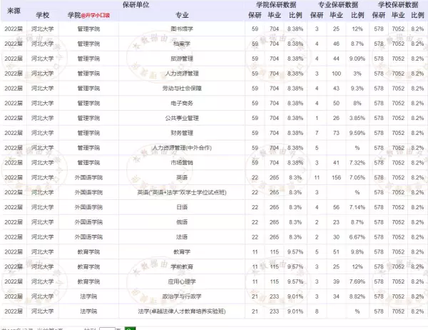The width and height of the screenshot is (428, 330).
Task: Click the 来源 column header
Action: (14, 11)
